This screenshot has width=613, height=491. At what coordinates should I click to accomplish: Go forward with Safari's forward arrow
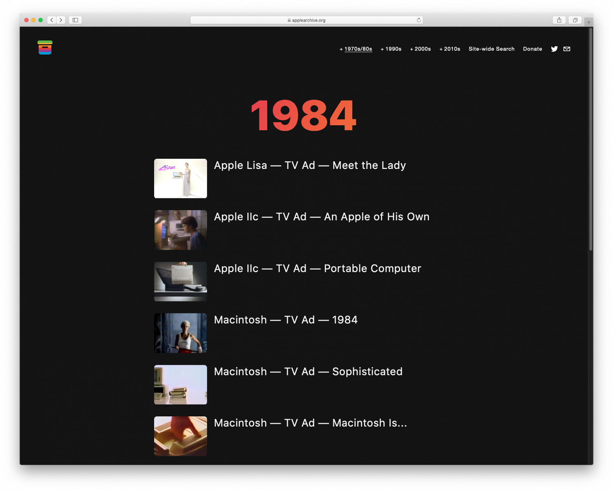coord(61,20)
